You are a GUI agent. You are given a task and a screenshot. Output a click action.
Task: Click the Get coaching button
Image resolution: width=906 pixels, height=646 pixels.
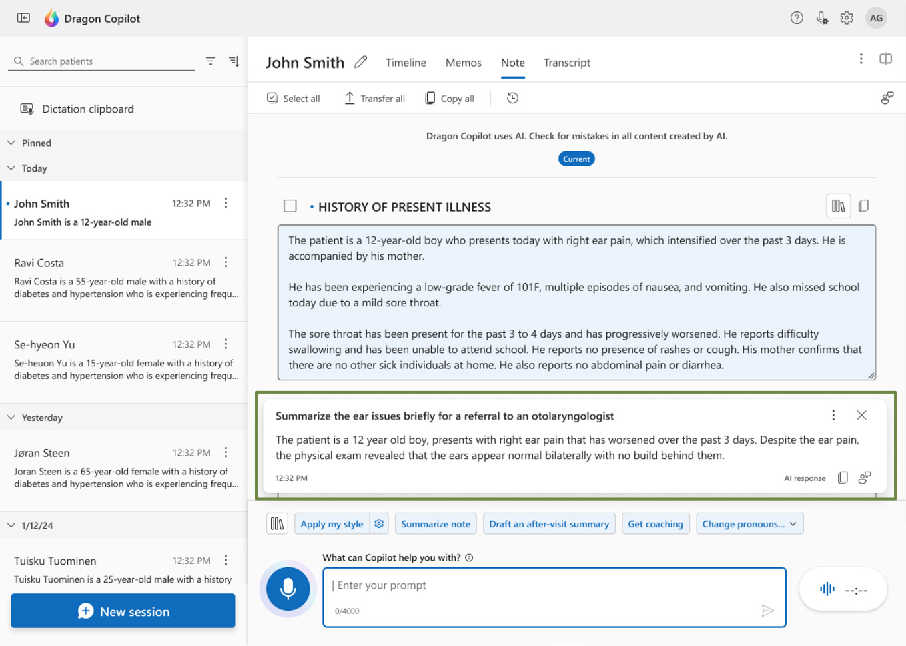(x=656, y=524)
